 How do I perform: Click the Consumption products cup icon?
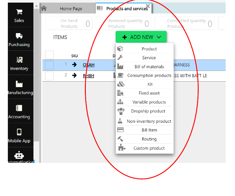[x=120, y=75]
